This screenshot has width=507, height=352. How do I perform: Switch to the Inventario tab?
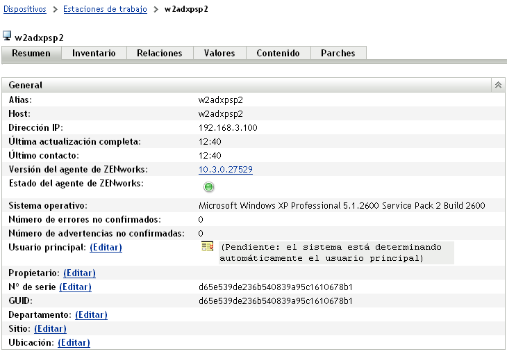(94, 53)
